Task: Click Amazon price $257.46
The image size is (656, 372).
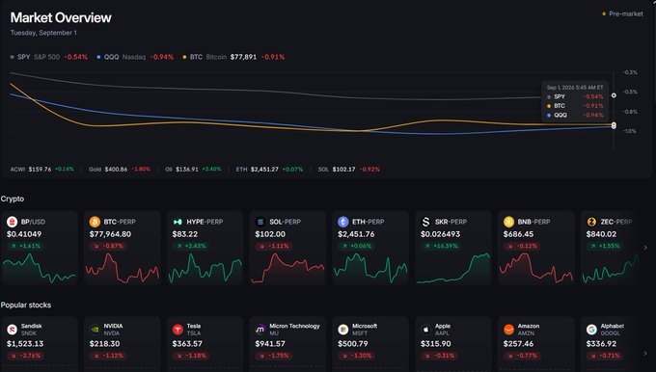Action: coord(518,344)
